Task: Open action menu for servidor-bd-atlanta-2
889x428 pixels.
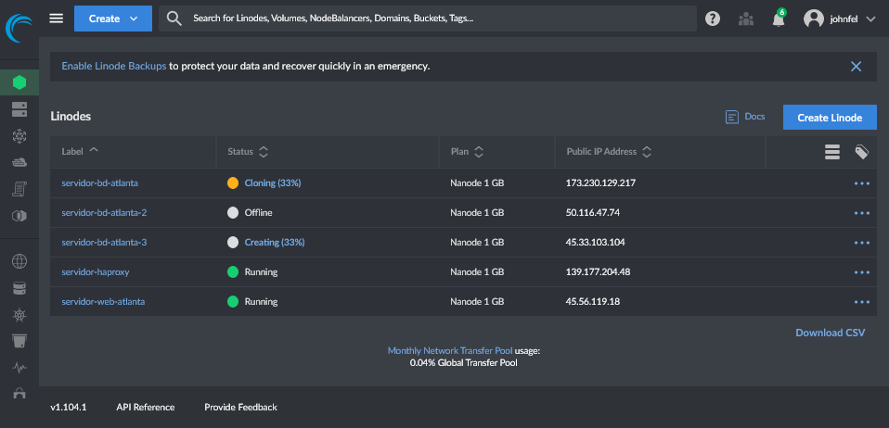Action: 862,213
